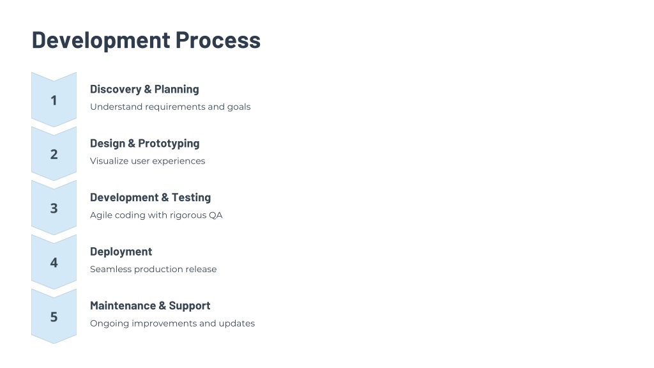Select 'Visualize user experiences' description
The height and width of the screenshot is (368, 654).
pyautogui.click(x=148, y=161)
